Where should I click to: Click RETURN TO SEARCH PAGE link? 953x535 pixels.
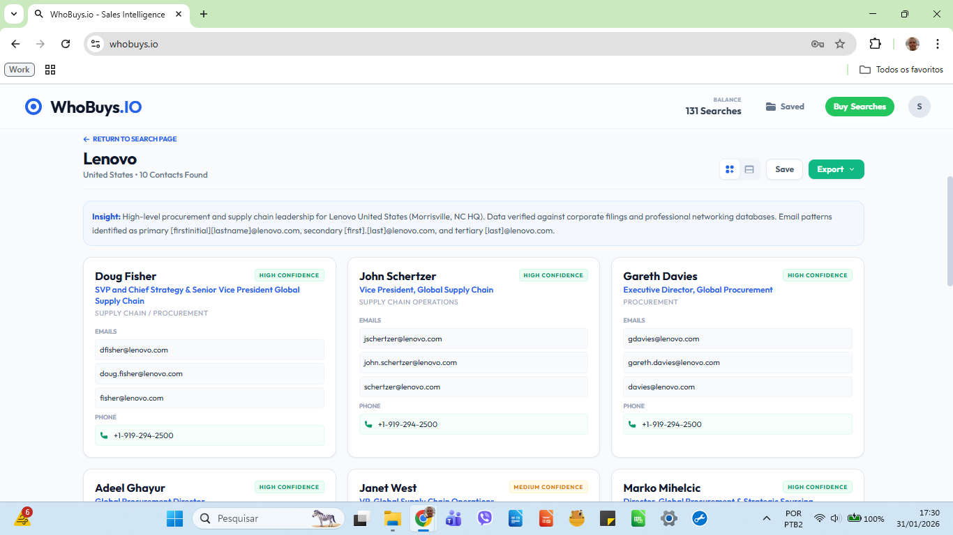pyautogui.click(x=130, y=139)
